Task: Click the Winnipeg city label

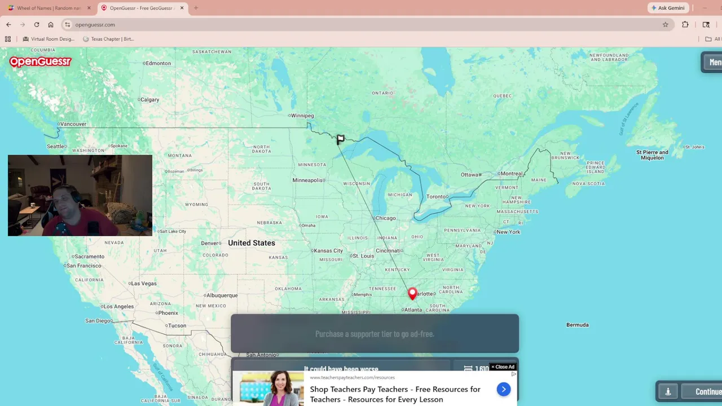Action: click(x=301, y=116)
